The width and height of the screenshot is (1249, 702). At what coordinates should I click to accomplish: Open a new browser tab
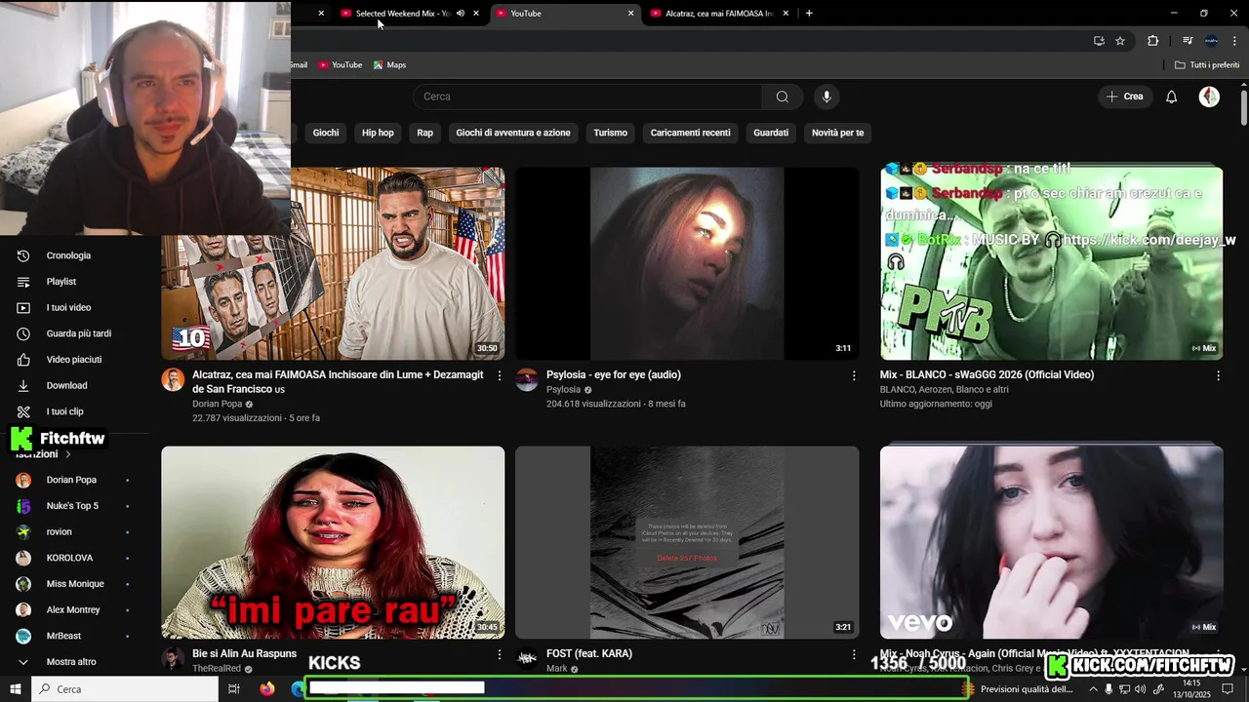coord(809,14)
